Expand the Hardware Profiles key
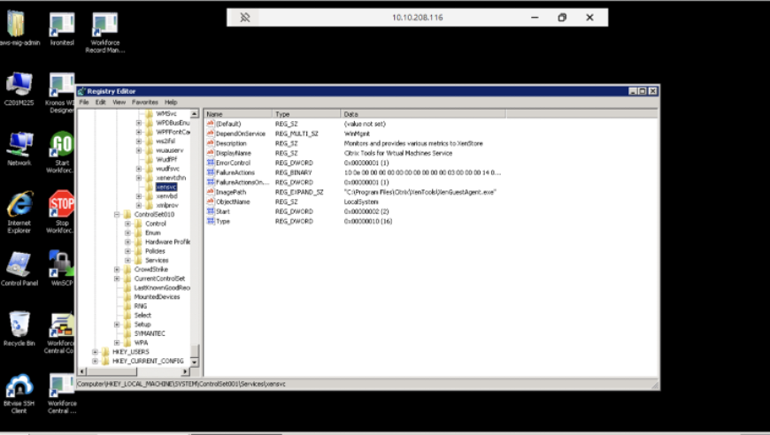Viewport: 770px width, 435px height. (127, 241)
